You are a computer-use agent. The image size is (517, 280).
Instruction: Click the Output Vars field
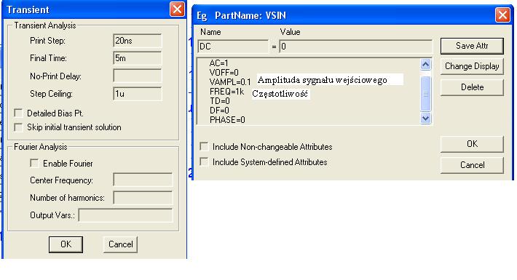(x=126, y=215)
